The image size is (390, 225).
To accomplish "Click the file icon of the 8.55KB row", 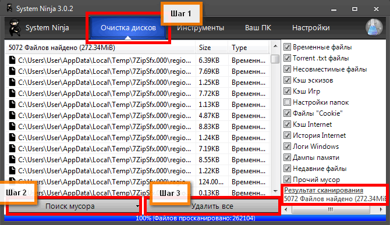I will (x=12, y=160).
